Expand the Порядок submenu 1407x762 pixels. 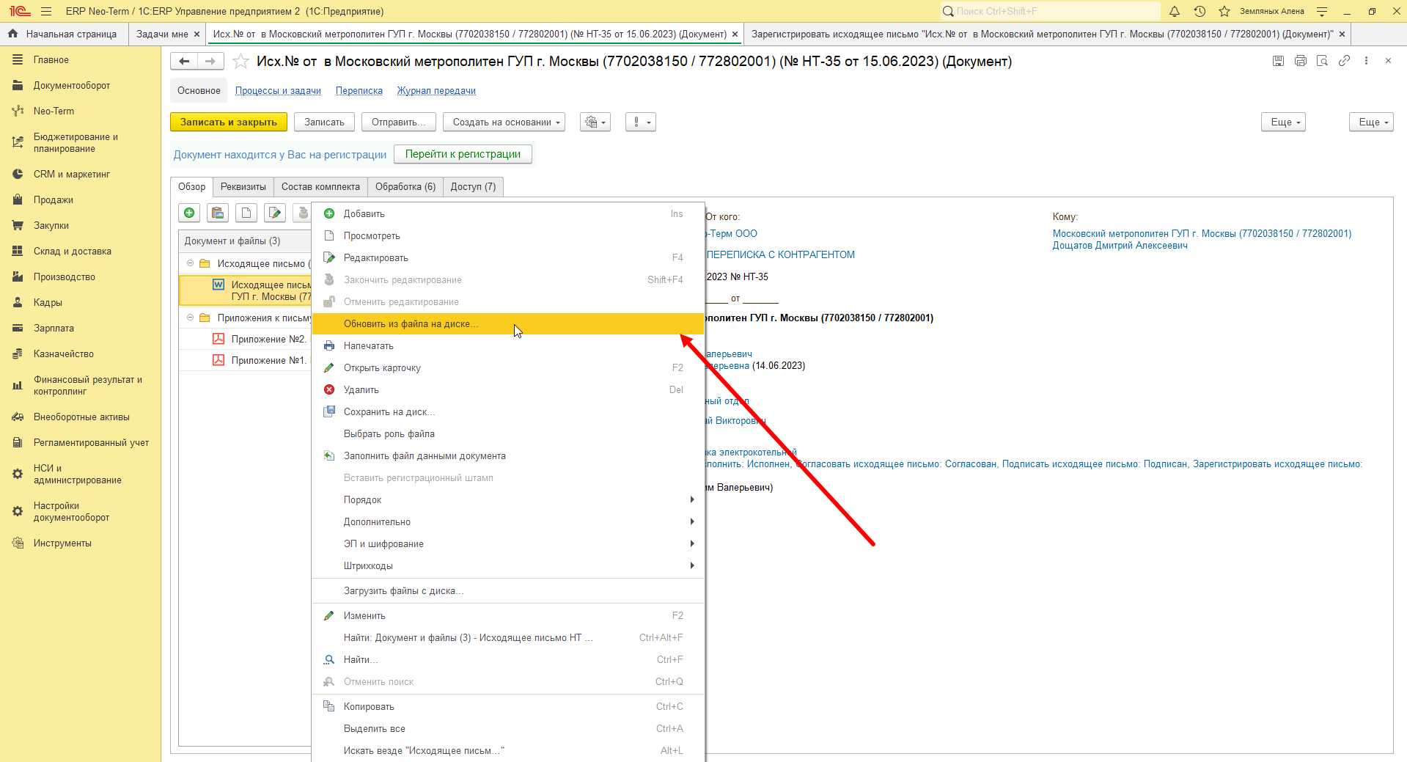[x=508, y=499]
